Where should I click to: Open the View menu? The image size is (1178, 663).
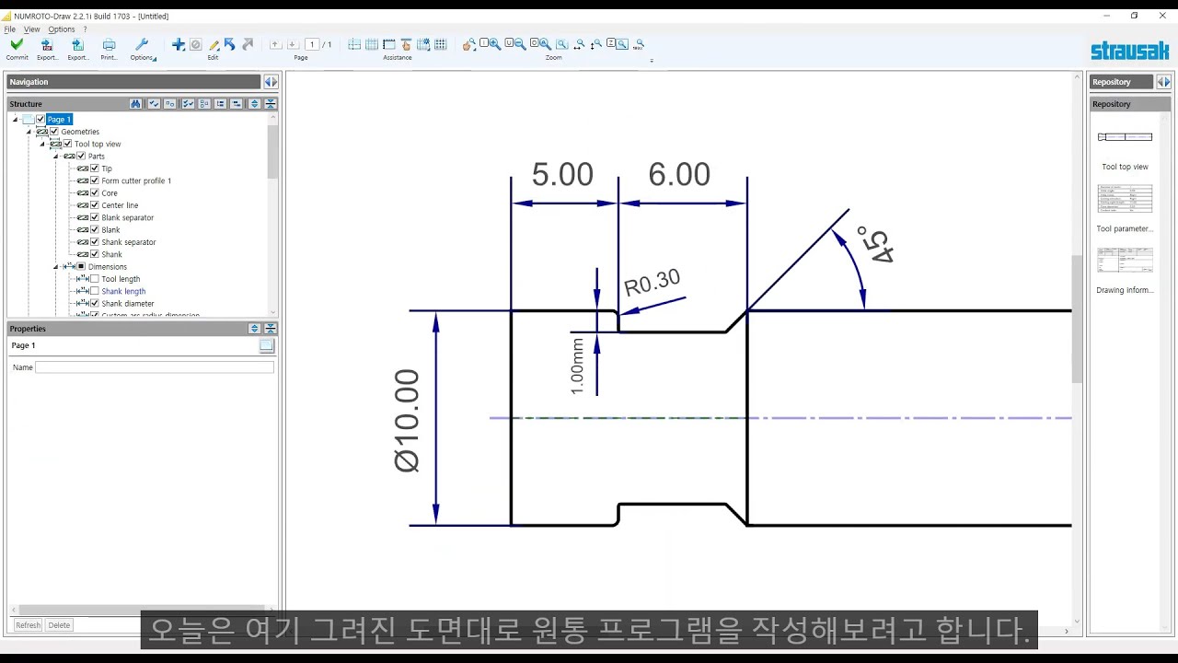tap(32, 29)
